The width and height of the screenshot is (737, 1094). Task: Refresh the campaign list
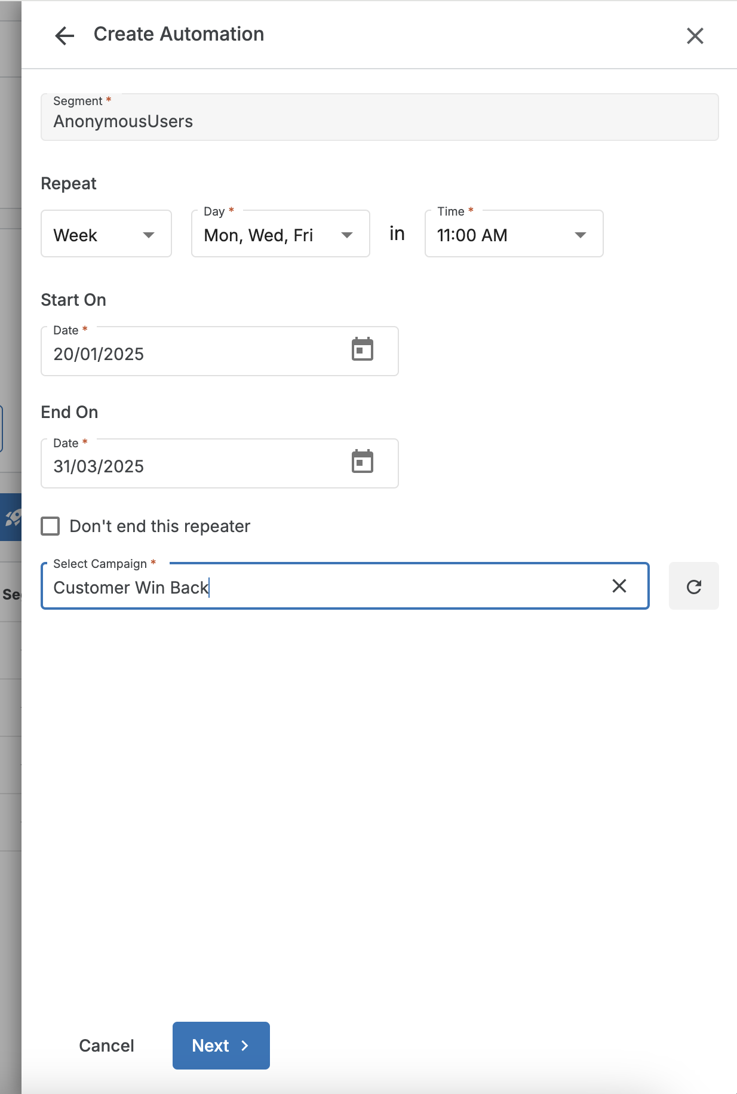[x=693, y=586]
